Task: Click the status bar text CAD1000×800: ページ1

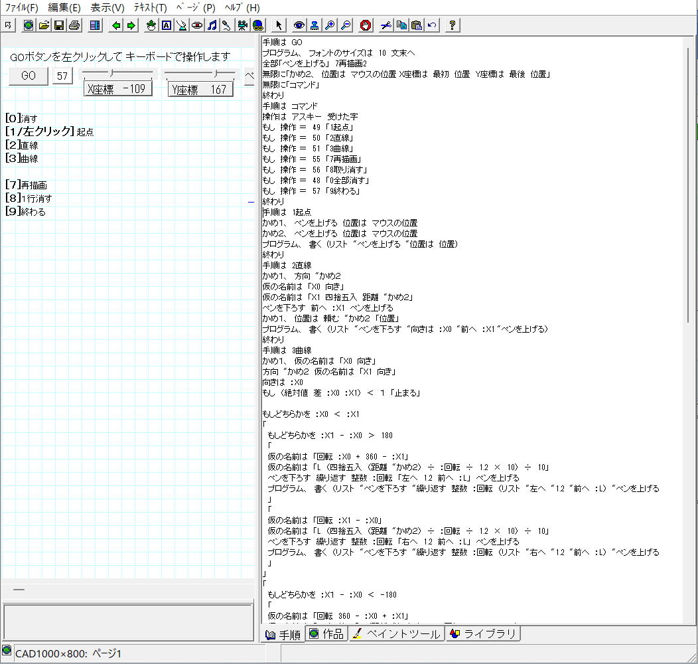Action: (68, 654)
